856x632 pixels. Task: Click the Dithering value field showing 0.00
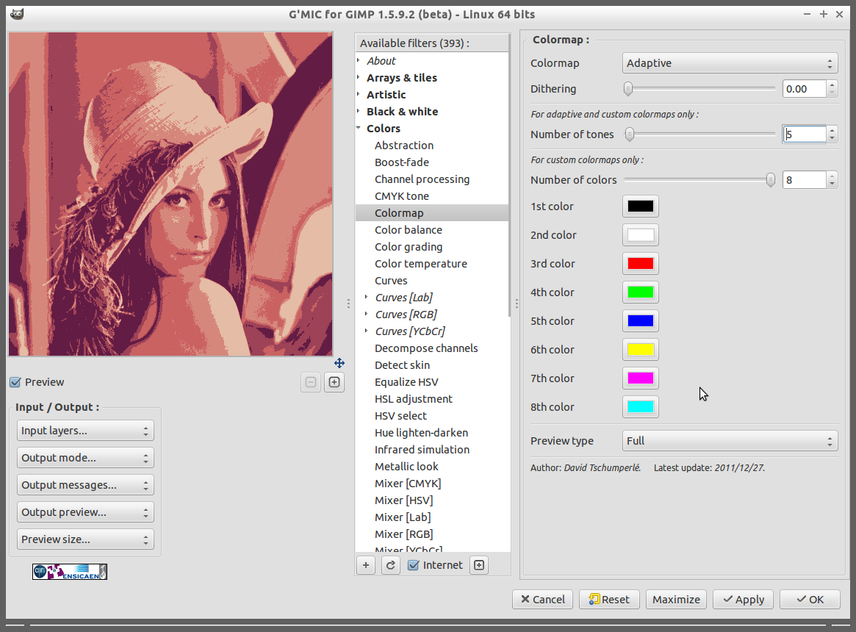coord(804,88)
